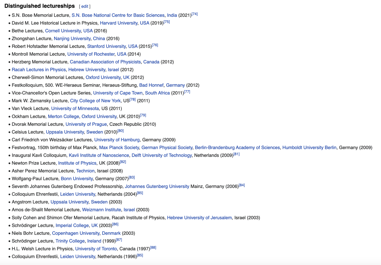Visit the Technion link

85,171
